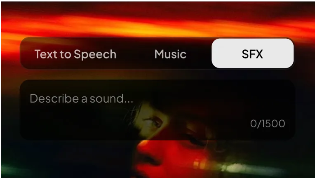The image size is (315, 178).
Task: Click inside the Describe a sound field
Action: click(157, 110)
